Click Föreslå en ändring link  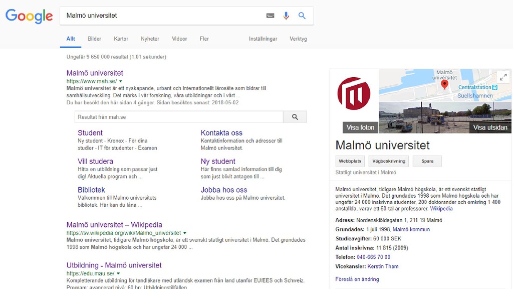click(357, 279)
